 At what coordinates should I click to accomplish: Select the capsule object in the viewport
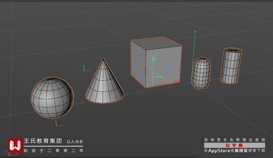point(201,74)
